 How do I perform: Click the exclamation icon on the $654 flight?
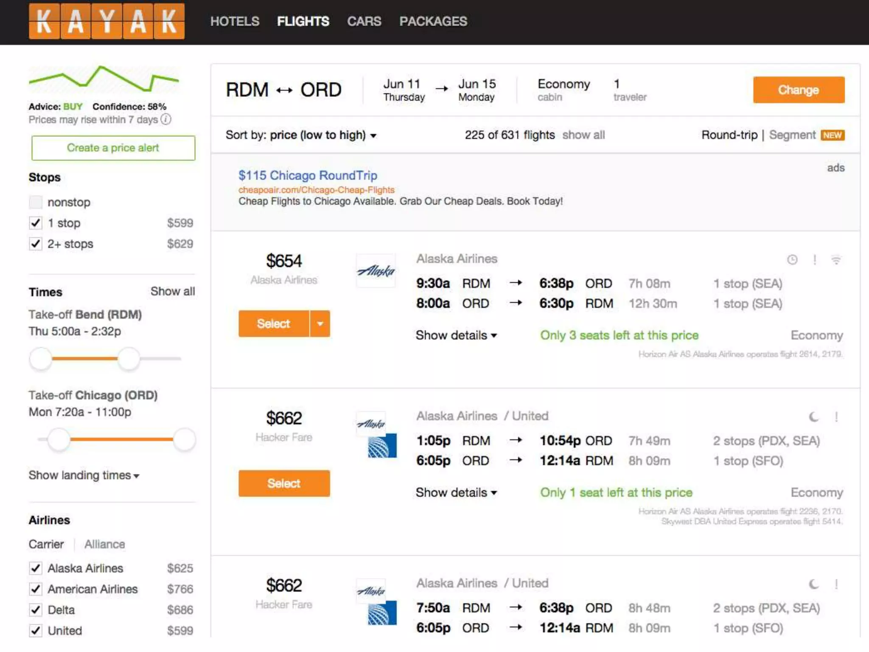pyautogui.click(x=815, y=260)
